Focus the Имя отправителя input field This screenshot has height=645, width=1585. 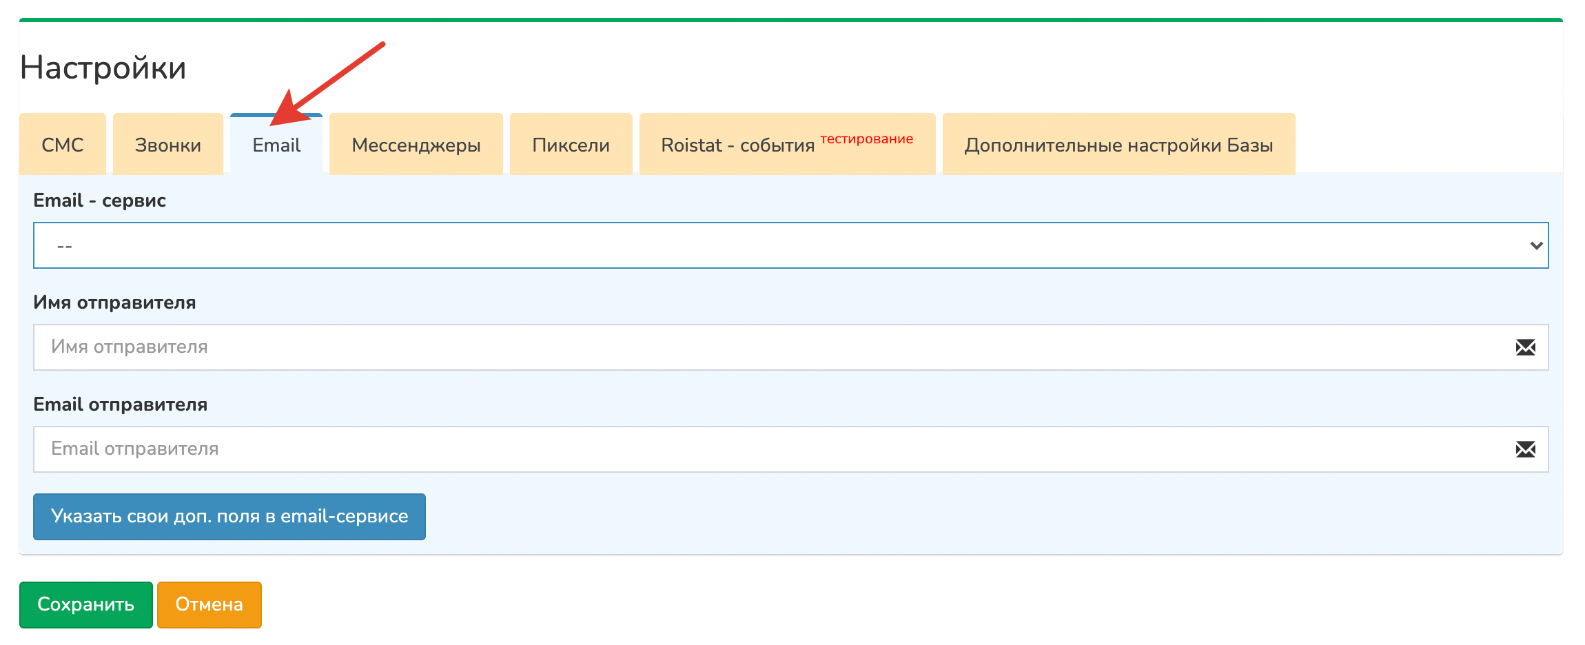click(x=791, y=347)
